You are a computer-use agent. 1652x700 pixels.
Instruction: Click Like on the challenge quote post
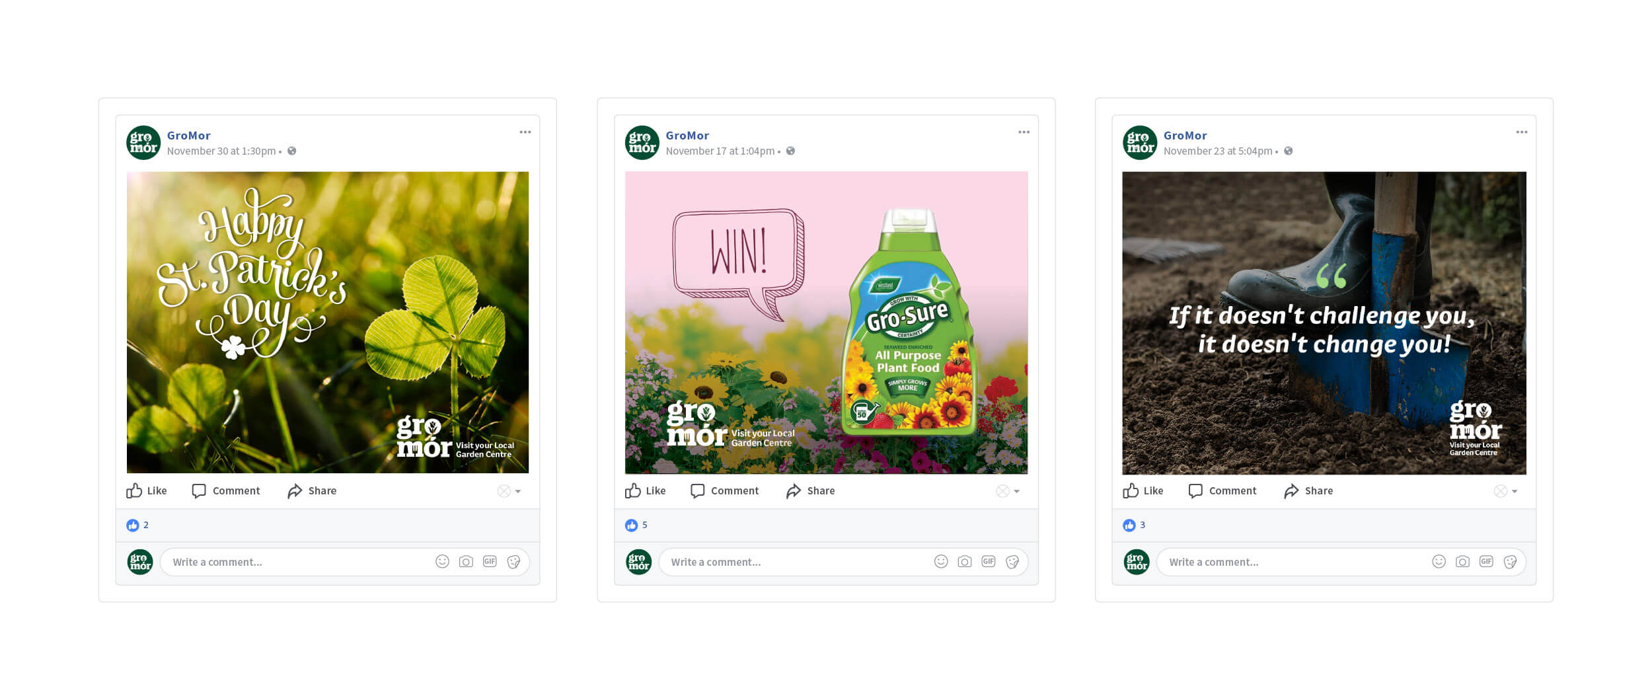tap(1143, 490)
